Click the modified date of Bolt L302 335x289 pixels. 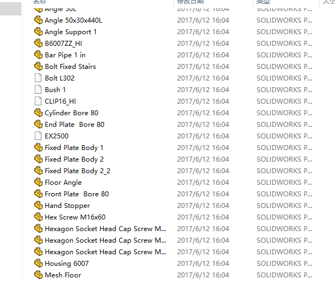coord(203,78)
